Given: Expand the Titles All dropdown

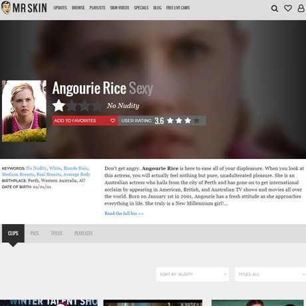Looking at the screenshot, I should 270,274.
